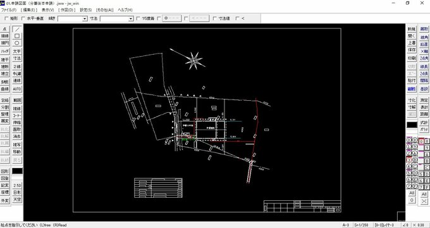The height and width of the screenshot is (228, 430).
Task: Open the その他(A) menu
Action: 104,10
